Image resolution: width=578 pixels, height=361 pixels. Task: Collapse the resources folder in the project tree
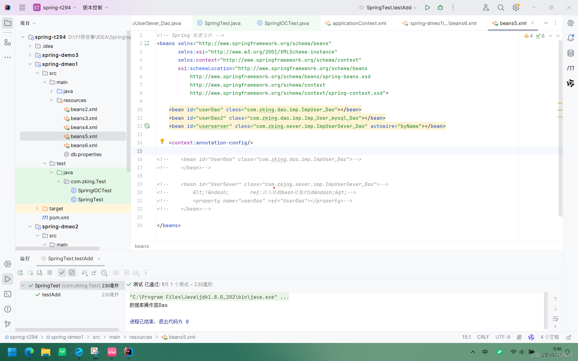51,100
